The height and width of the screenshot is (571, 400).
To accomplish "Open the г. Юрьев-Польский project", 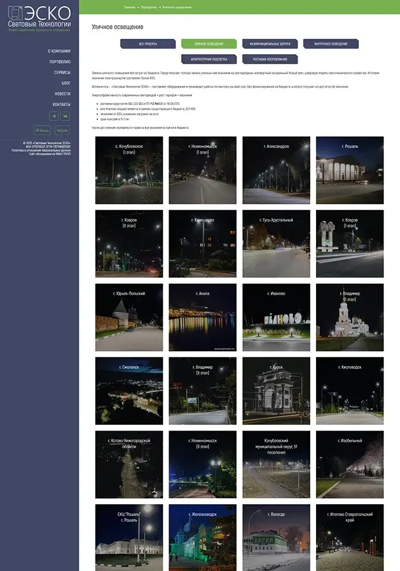I will 129,317.
